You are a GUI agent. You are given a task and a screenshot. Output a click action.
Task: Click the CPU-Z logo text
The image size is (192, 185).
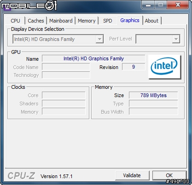pyautogui.click(x=21, y=176)
